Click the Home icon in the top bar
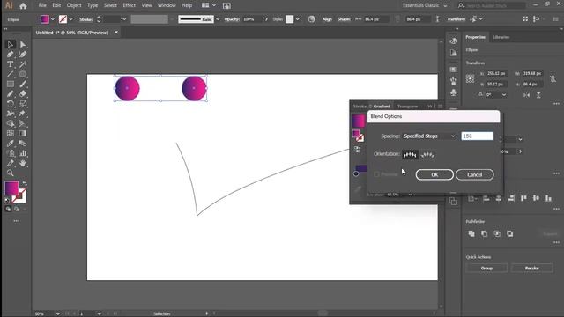Image resolution: width=564 pixels, height=317 pixels. point(23,6)
